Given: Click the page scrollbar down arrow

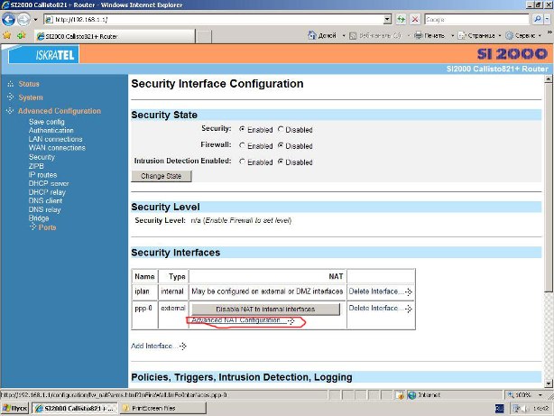Looking at the screenshot, I should [x=549, y=384].
